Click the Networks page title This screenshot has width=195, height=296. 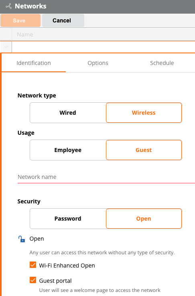30,6
